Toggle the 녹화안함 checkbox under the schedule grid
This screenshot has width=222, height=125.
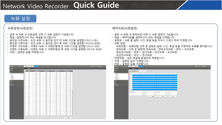click(x=131, y=92)
